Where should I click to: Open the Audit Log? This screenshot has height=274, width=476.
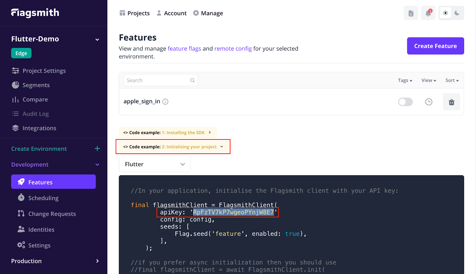pos(30,114)
